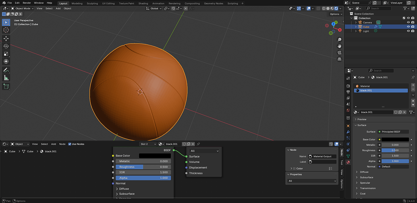The height and width of the screenshot is (203, 417).
Task: Expand the Preview panel
Action: coord(362,119)
